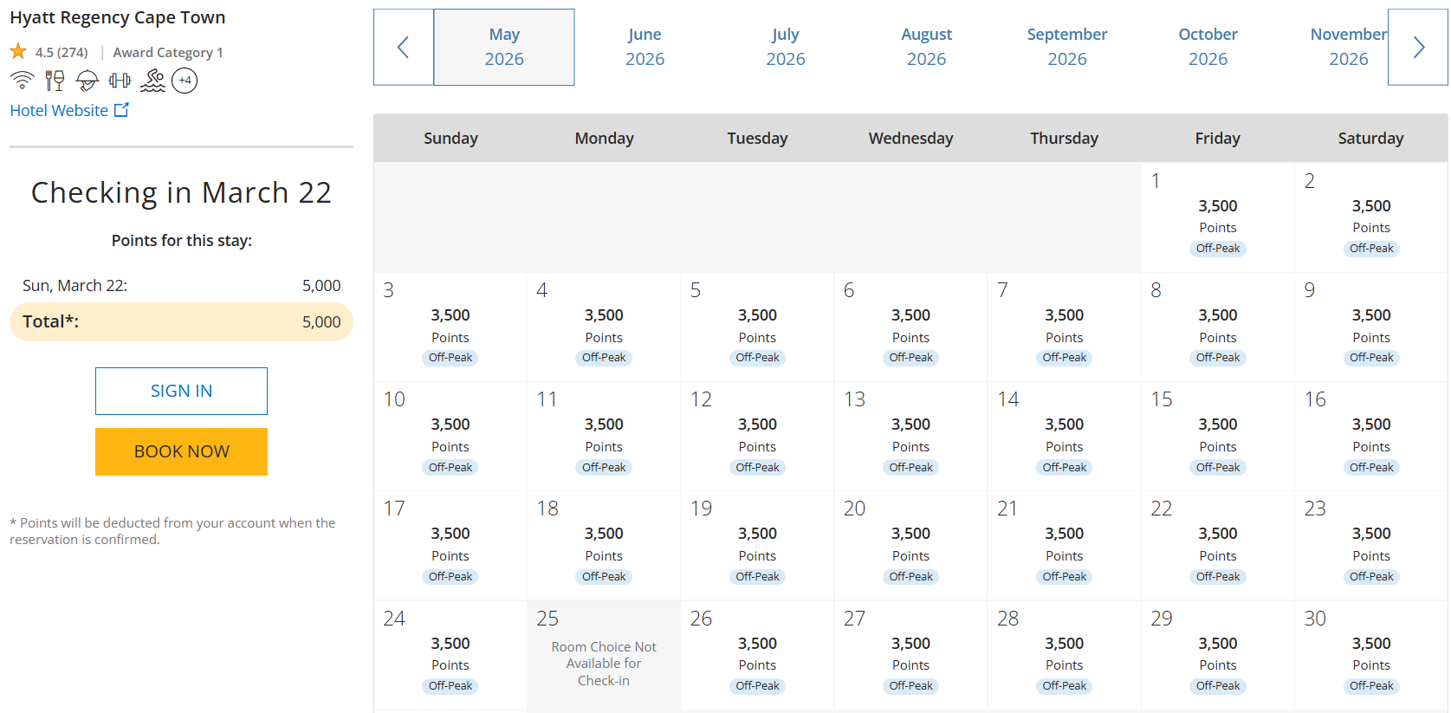Select Saturday May 16 date cell

(x=1371, y=437)
